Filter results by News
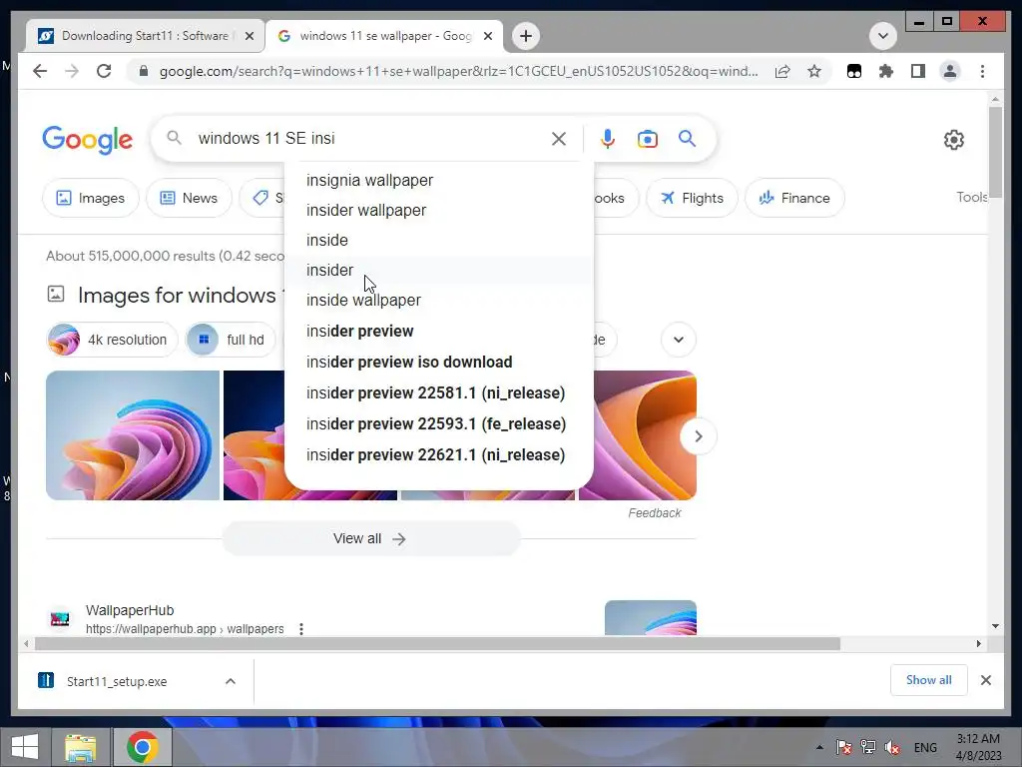This screenshot has height=767, width=1022. click(189, 198)
